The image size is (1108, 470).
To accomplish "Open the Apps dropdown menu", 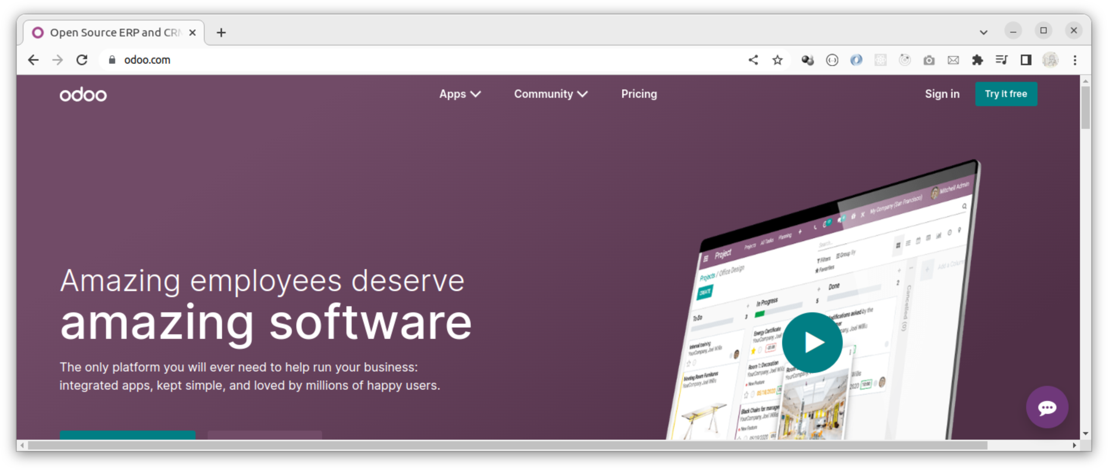I will pos(459,94).
